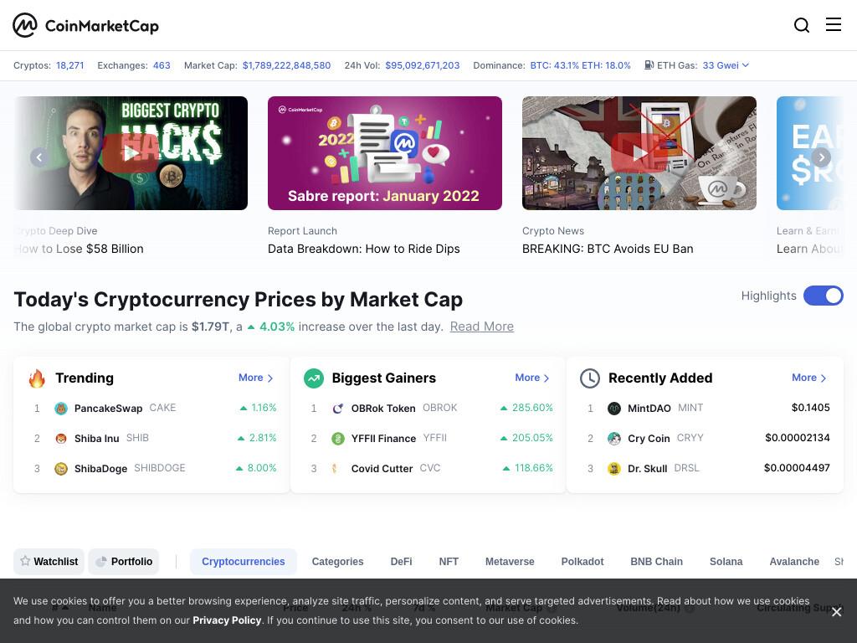Screen dimensions: 857x643
Task: Open More in Recently Added panel
Action: pos(809,378)
